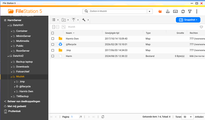The width and height of the screenshot is (205, 120).
Task: Open the view mode dropdown arrow
Action: (x=58, y=20)
